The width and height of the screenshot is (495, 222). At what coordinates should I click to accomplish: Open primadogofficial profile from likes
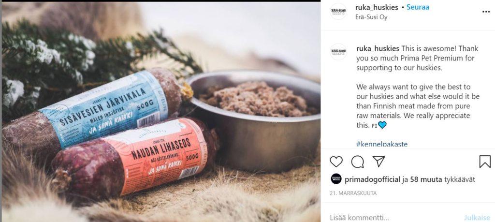point(373,180)
